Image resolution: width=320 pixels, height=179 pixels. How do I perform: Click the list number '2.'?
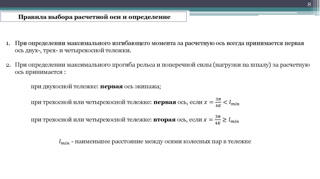8,65
